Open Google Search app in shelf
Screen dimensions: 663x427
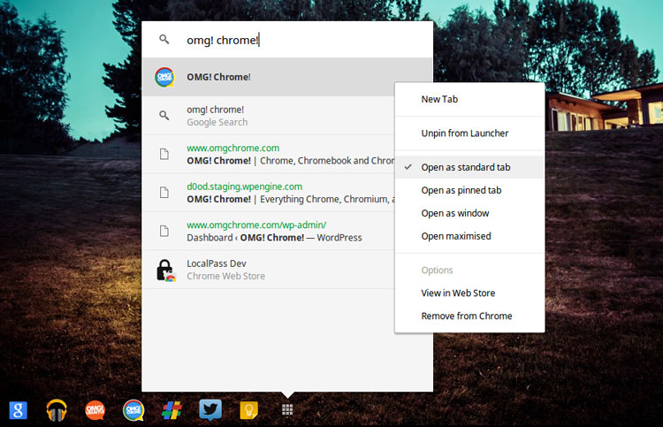click(19, 410)
